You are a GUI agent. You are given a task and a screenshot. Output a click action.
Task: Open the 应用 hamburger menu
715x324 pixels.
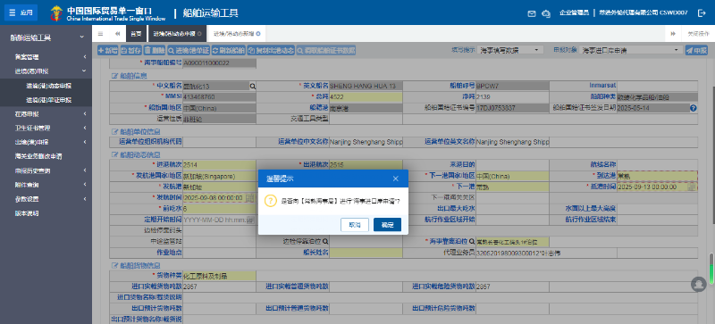pos(21,12)
